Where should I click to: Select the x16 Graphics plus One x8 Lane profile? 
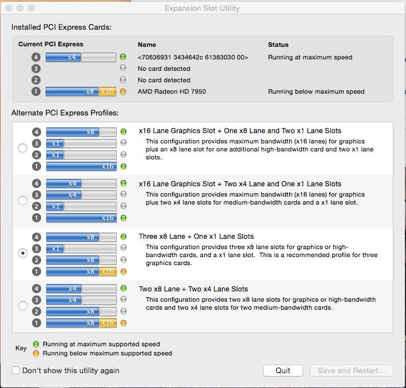tap(23, 148)
